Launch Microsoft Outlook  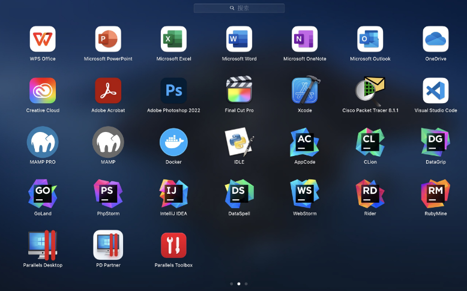tap(370, 39)
